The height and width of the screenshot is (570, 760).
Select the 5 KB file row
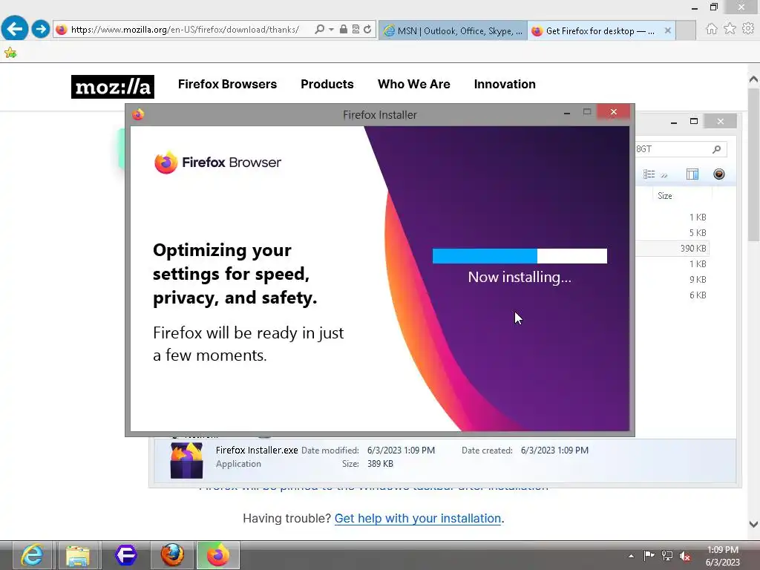672,232
